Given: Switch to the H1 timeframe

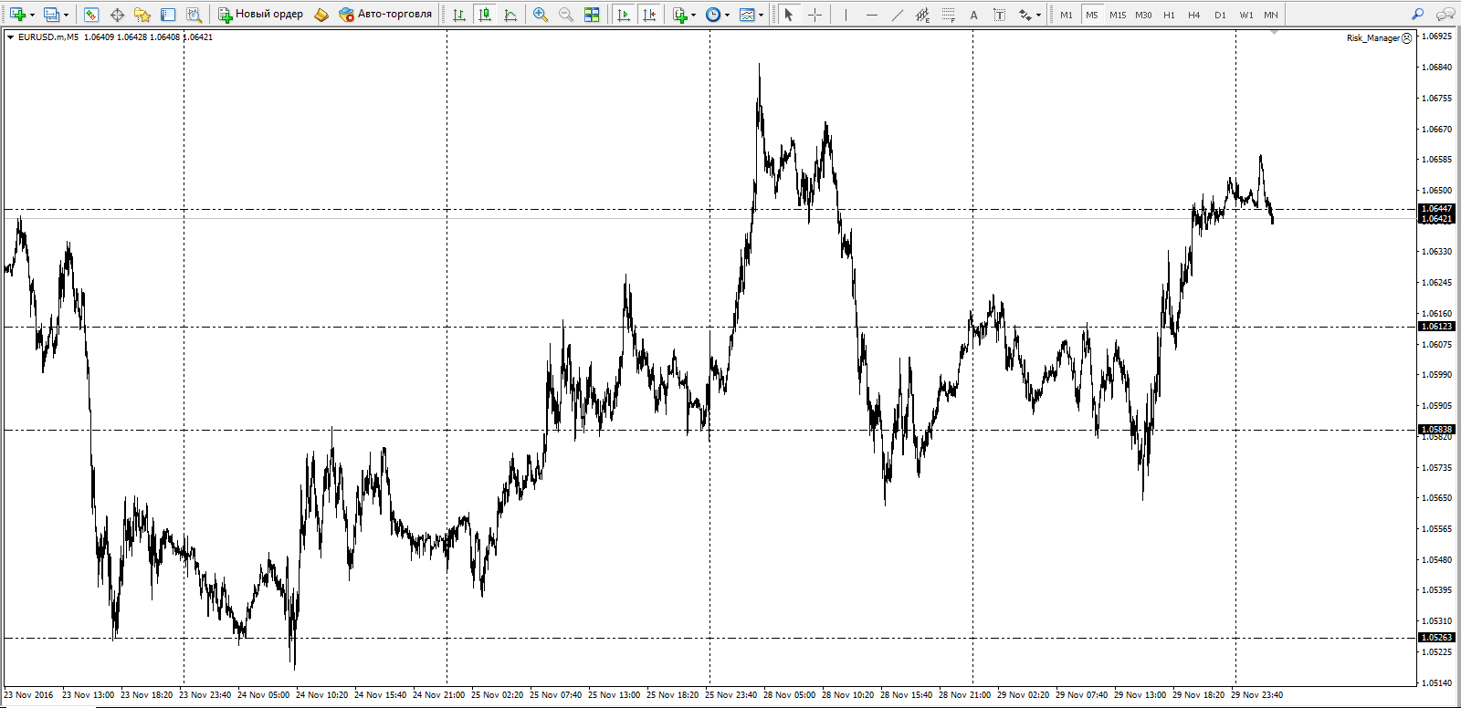Looking at the screenshot, I should [x=1169, y=15].
